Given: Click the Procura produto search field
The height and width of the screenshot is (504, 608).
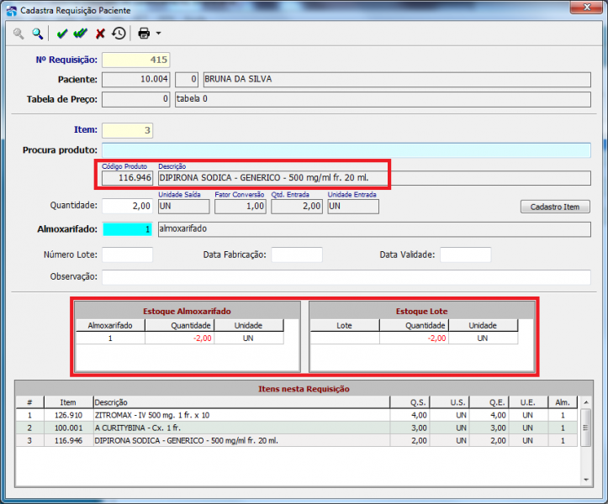Looking at the screenshot, I should coord(346,150).
